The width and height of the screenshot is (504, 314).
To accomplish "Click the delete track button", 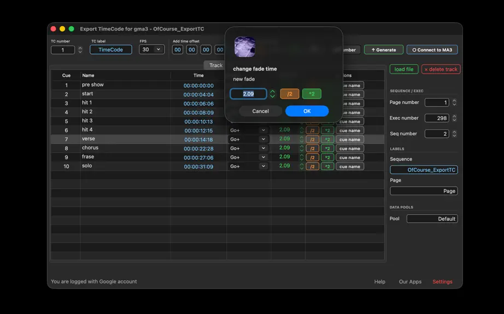I will [441, 69].
